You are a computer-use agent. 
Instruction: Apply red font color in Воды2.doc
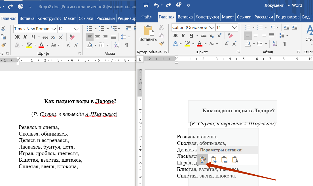[x=41, y=45]
